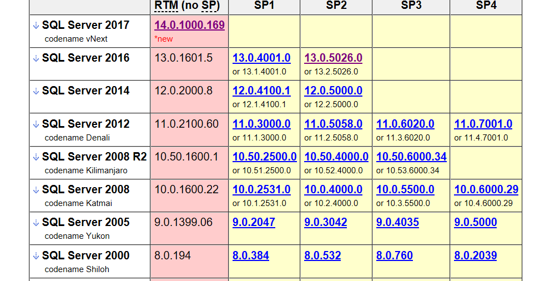Open the 11.0.3000.0 SP1 link
The image size is (535, 281).
click(261, 124)
